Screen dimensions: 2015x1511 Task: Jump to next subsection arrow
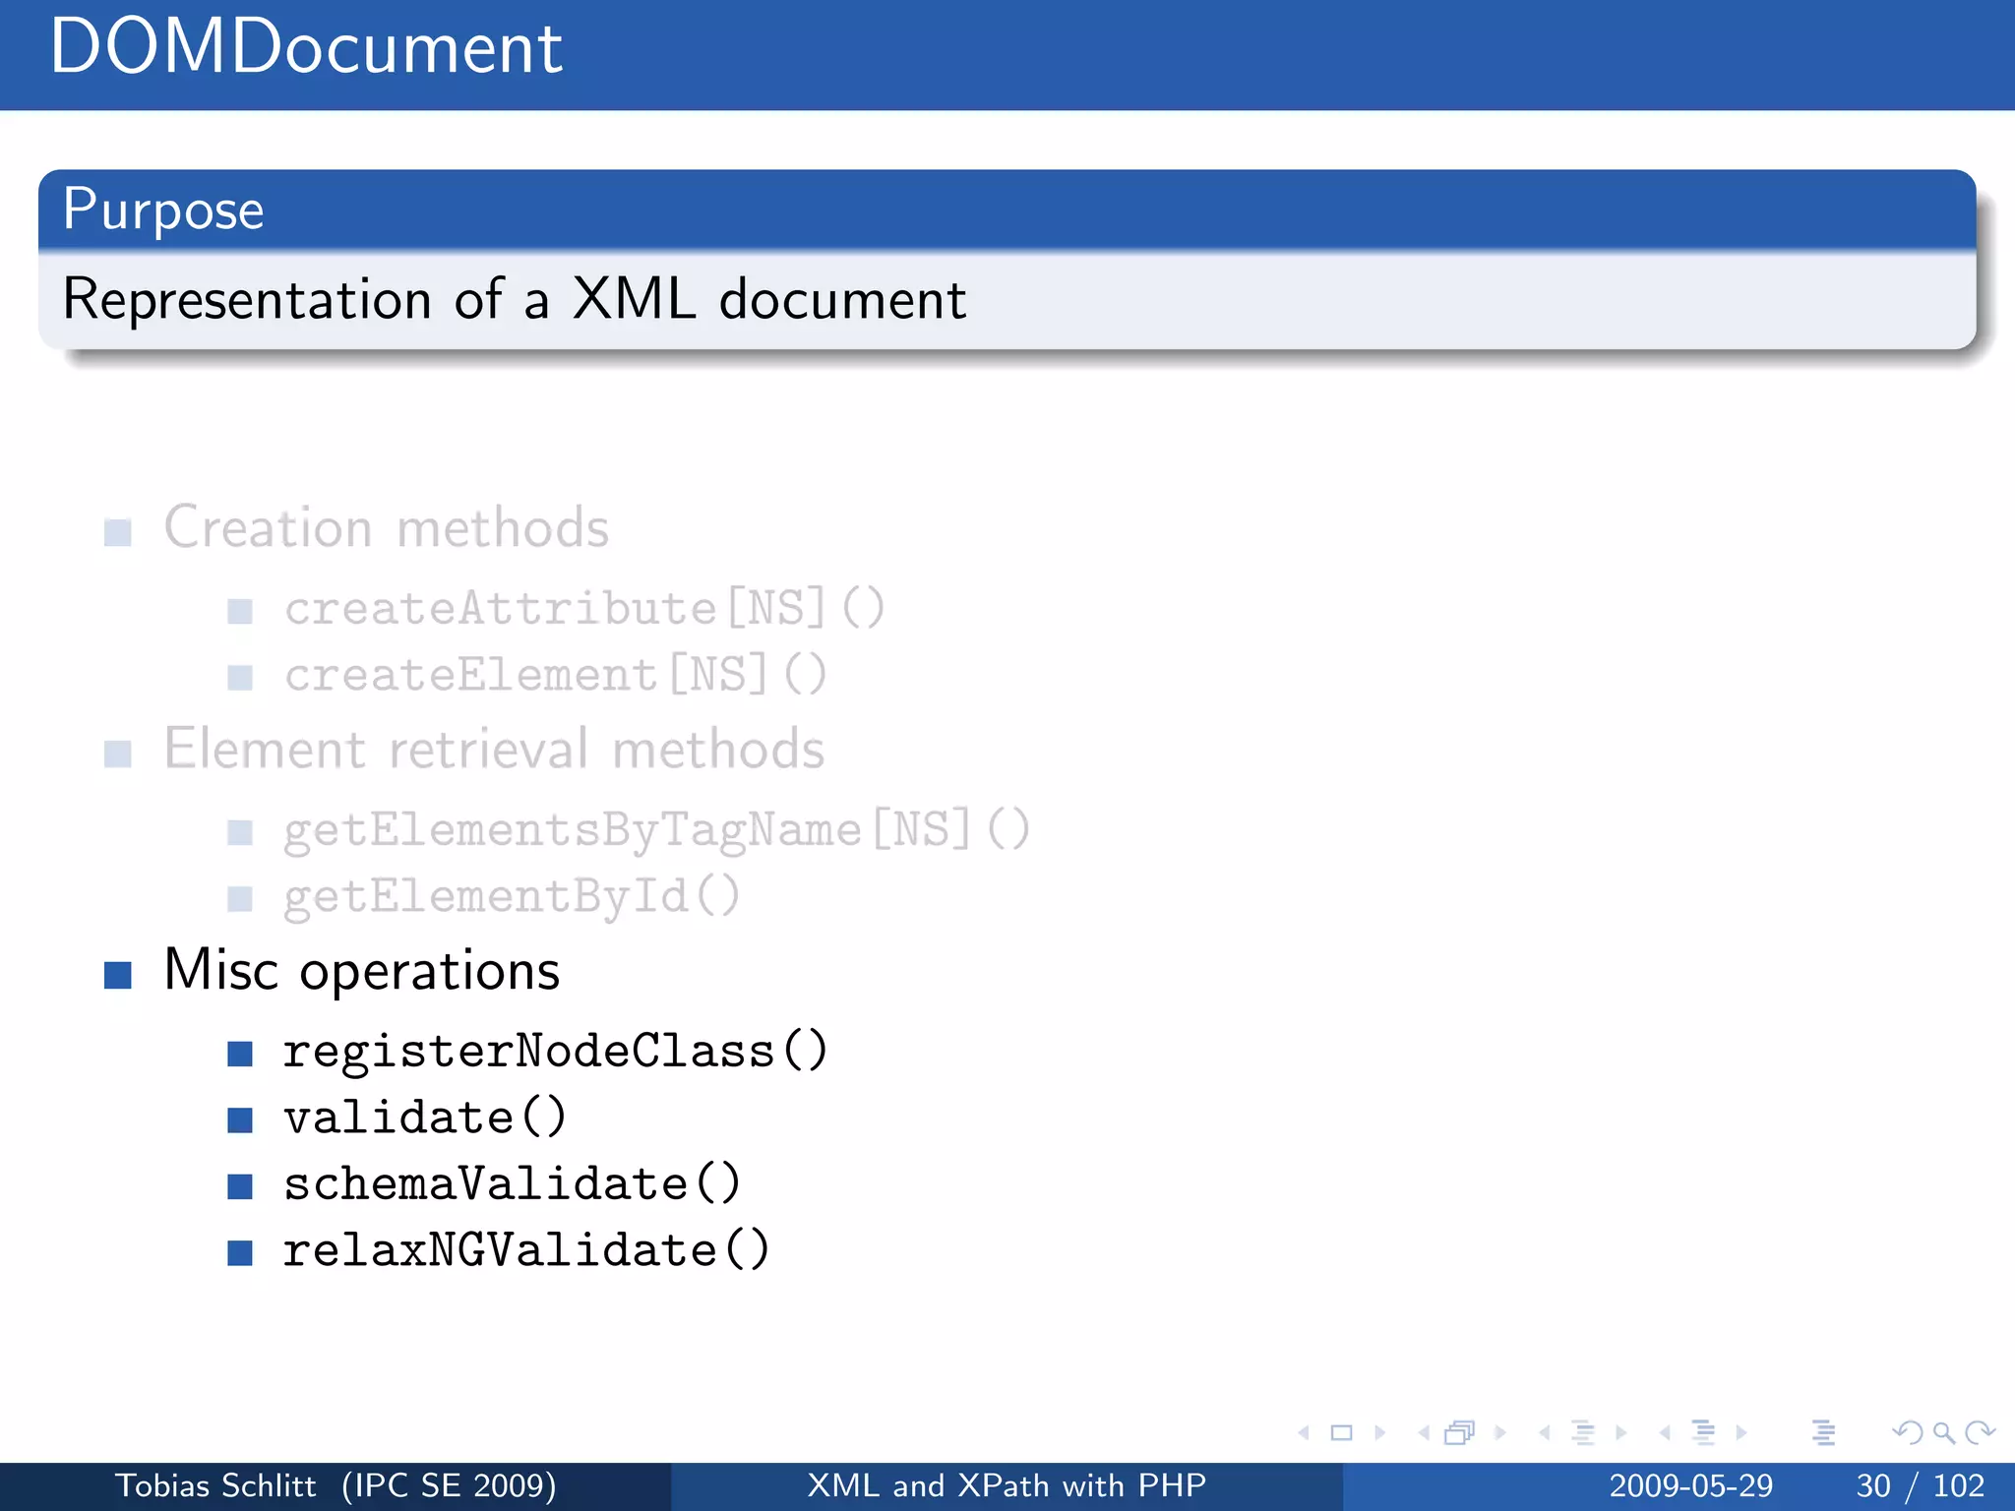(1620, 1433)
